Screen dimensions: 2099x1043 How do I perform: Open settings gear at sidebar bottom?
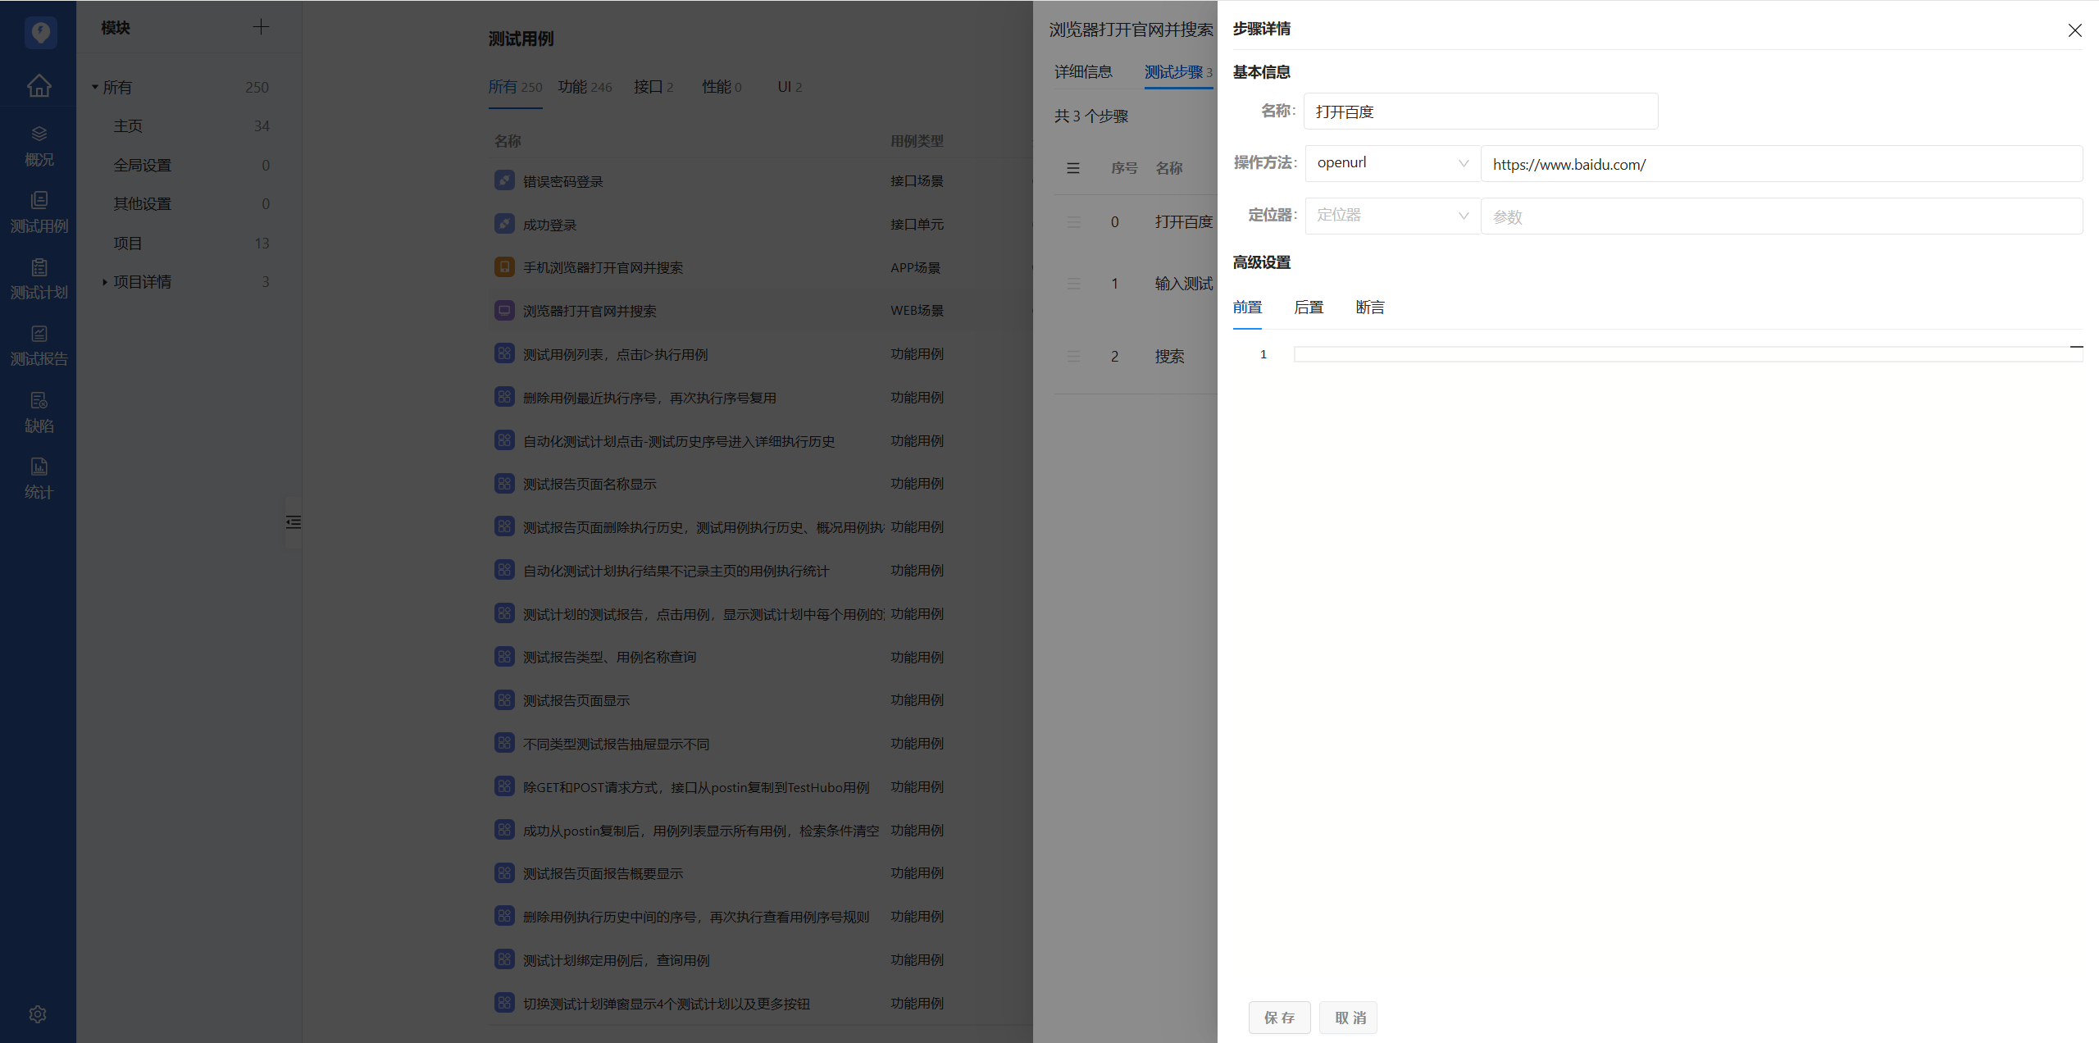pos(38,1014)
